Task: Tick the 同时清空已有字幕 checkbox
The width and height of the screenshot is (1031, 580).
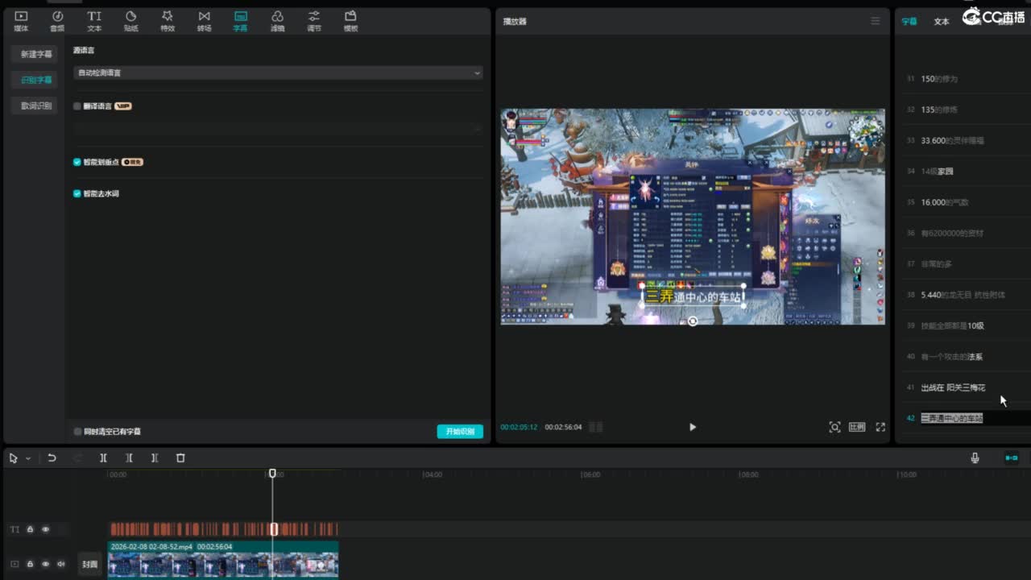Action: pyautogui.click(x=77, y=432)
